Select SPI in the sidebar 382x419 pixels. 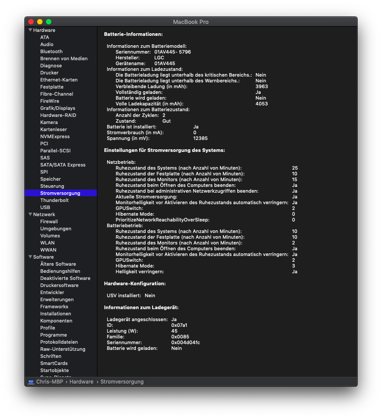[44, 172]
